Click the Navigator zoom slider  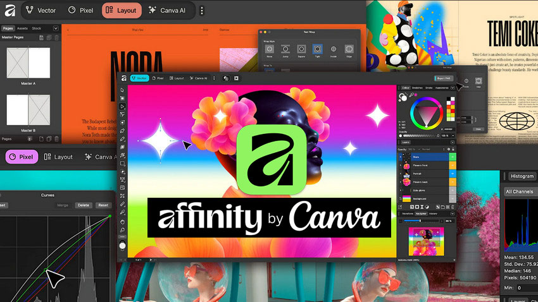pyautogui.click(x=422, y=221)
